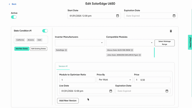Screen dimensions: 192x108
Task: Open Live Date calendar icon
Action: (111, 91)
